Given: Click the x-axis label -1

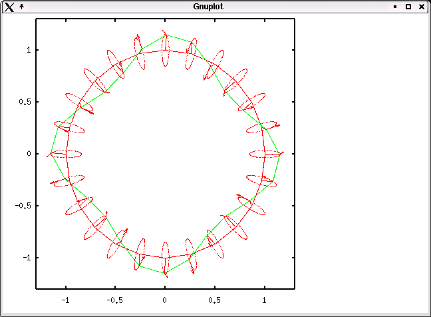Looking at the screenshot, I should coord(65,300).
